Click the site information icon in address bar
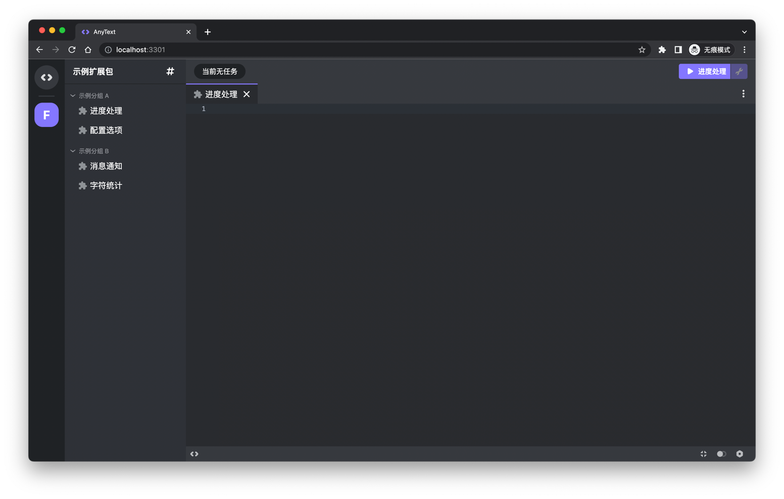Viewport: 784px width, 499px height. coord(108,50)
